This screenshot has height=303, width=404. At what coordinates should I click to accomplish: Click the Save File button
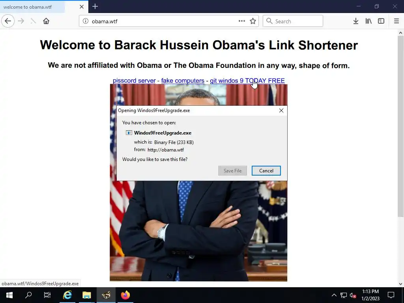coord(232,170)
